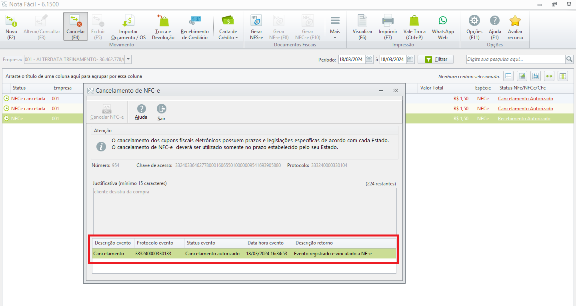The width and height of the screenshot is (576, 306).
Task: Click the restore scenario icon
Action: click(x=536, y=76)
